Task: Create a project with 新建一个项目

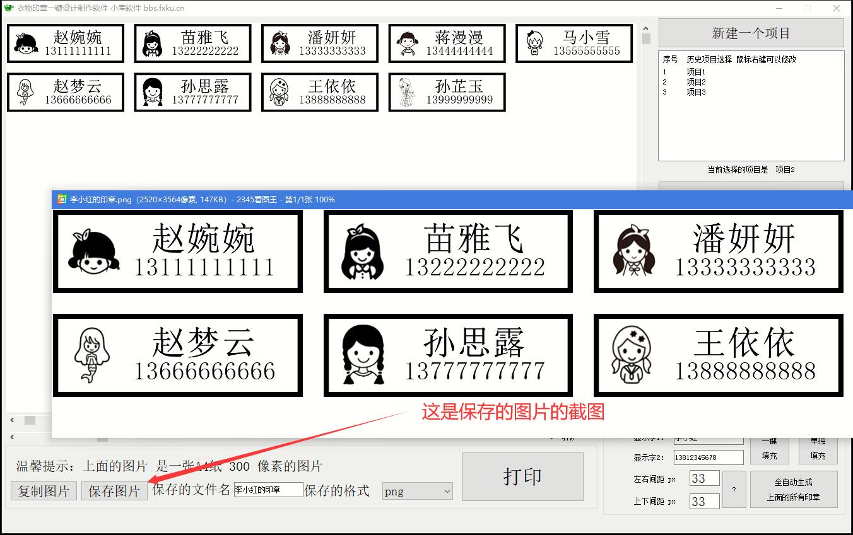Action: point(751,33)
